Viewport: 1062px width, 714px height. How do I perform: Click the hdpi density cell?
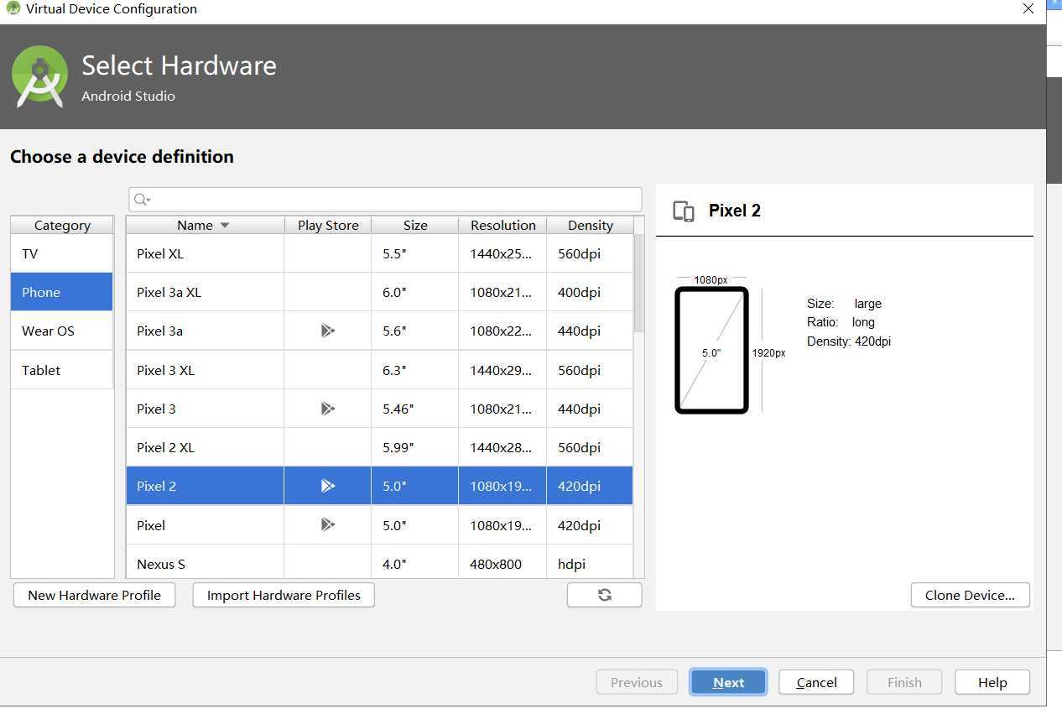590,562
